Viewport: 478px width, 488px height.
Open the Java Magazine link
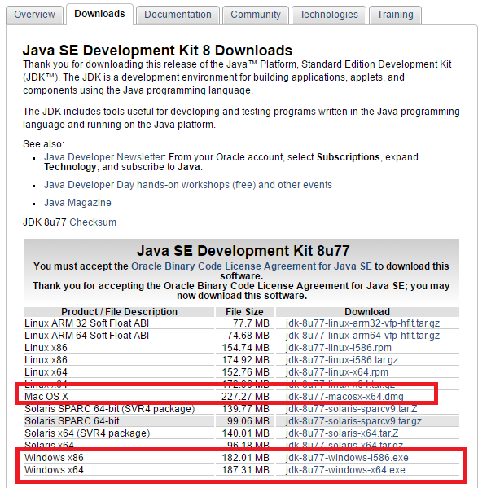[x=77, y=203]
